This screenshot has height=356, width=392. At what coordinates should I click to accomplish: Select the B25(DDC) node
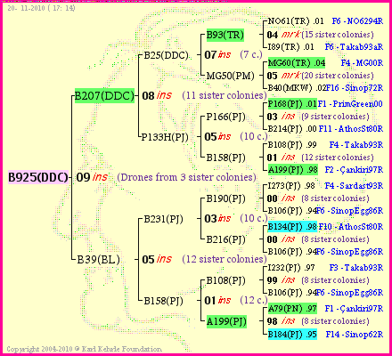(x=167, y=55)
